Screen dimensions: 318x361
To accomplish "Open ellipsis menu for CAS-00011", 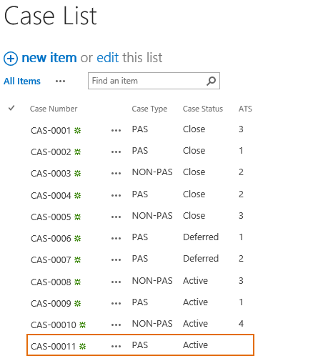I will 116,346.
